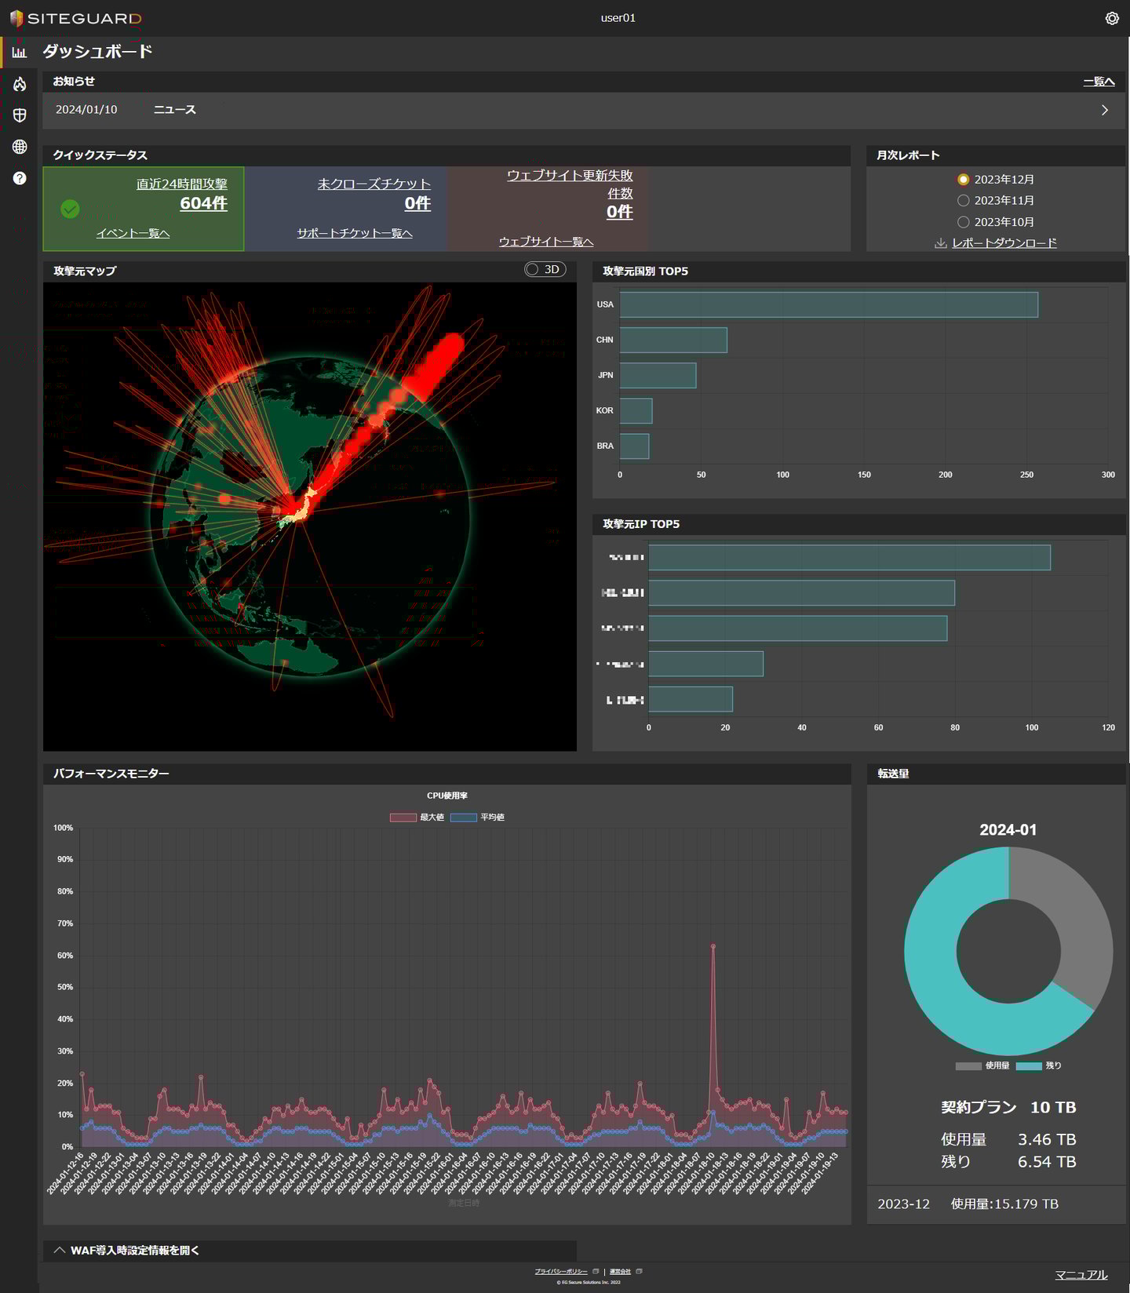Select the 2023年11月 report radio button
Image resolution: width=1130 pixels, height=1293 pixels.
click(x=964, y=201)
